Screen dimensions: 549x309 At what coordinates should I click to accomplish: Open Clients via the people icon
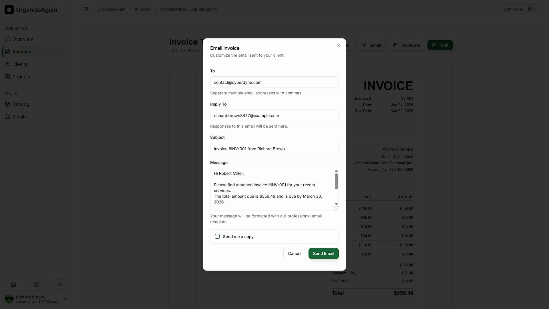point(7,64)
